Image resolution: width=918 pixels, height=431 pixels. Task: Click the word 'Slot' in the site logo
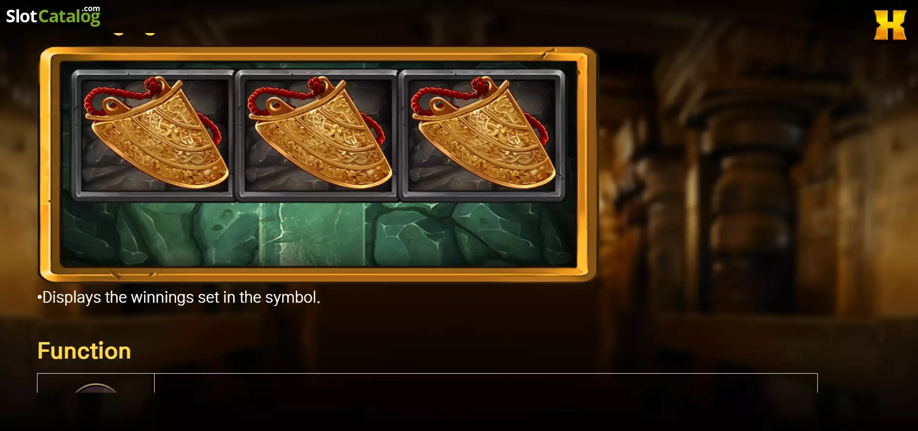(21, 16)
